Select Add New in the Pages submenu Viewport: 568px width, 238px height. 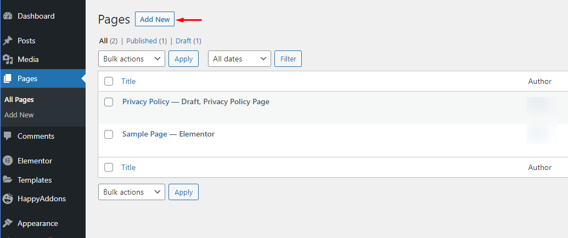tap(19, 115)
